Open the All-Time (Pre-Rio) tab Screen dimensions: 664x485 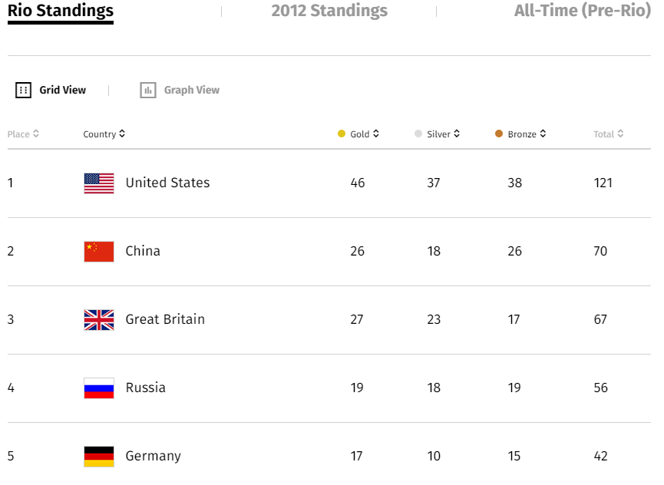[583, 11]
